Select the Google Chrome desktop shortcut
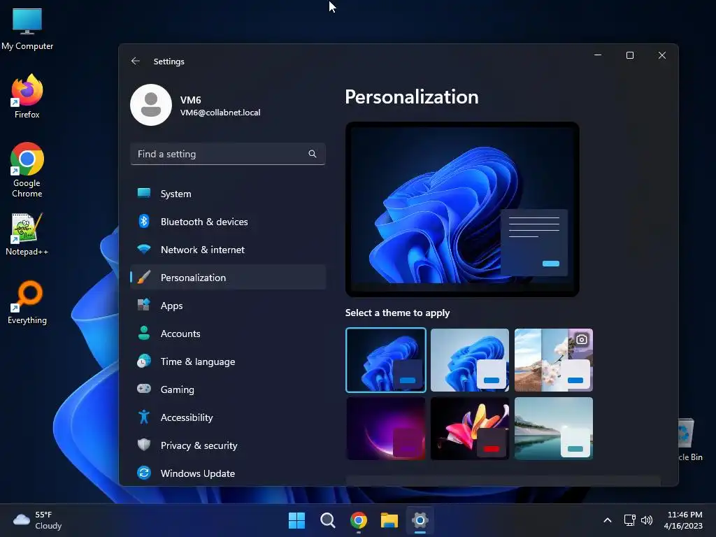This screenshot has height=537, width=716. (27, 171)
